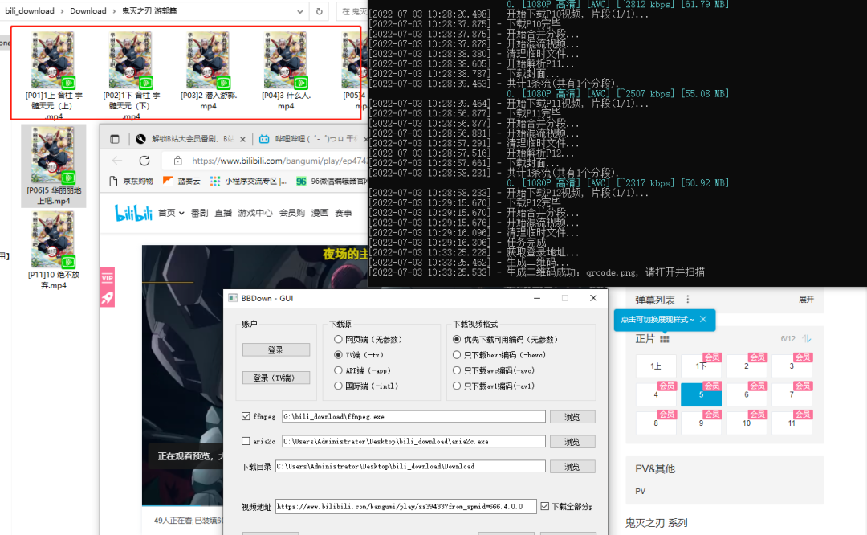
Task: Click the 下载目录 path input field
Action: point(410,466)
